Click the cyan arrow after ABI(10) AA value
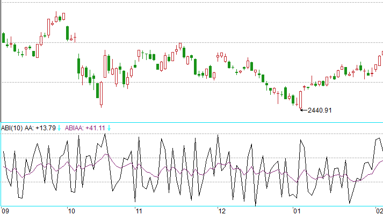383x215 pixels. (59, 128)
